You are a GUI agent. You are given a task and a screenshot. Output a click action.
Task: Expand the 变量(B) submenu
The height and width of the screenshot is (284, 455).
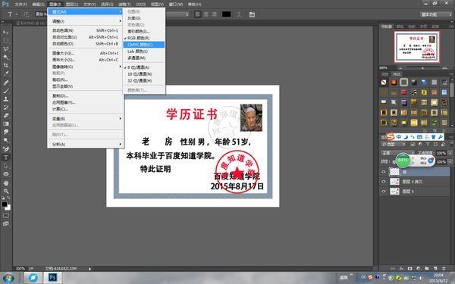tap(86, 119)
